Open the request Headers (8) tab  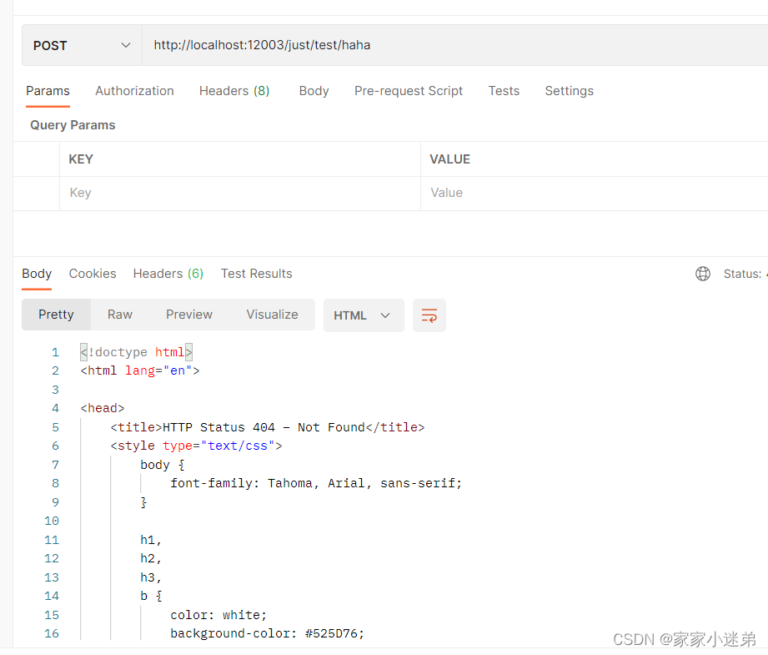click(234, 91)
